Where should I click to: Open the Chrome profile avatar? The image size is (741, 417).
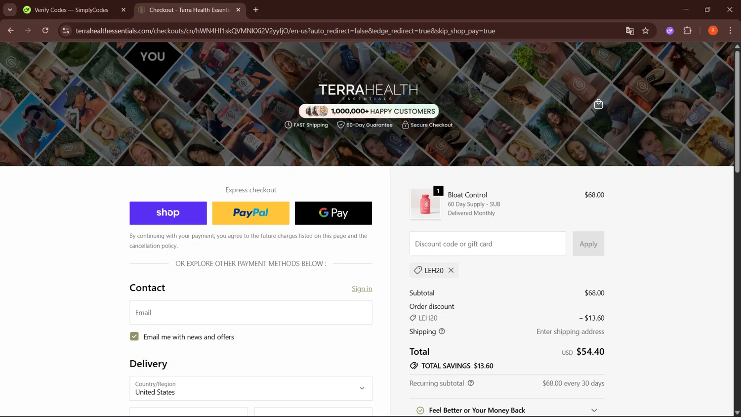pyautogui.click(x=713, y=31)
